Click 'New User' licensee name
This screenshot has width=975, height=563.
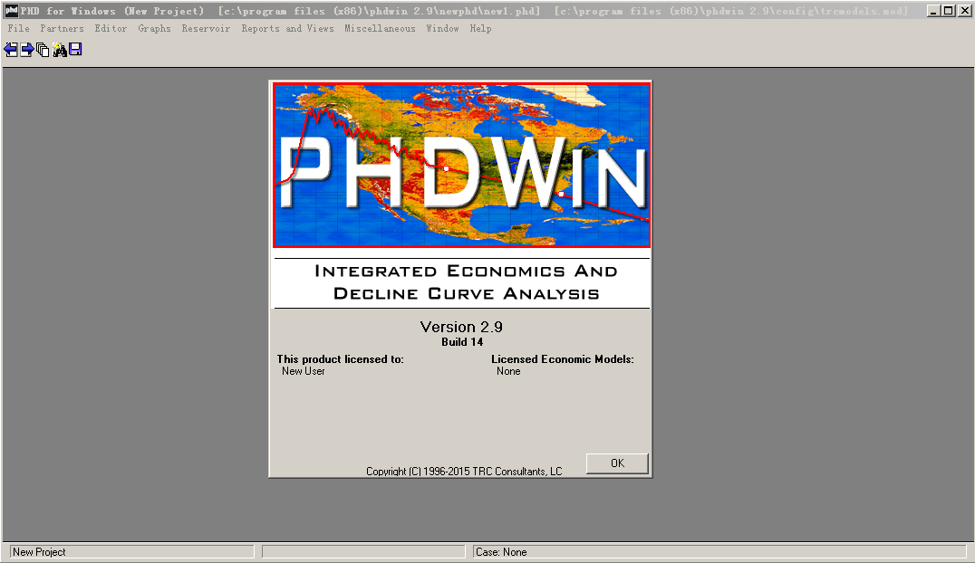(304, 371)
